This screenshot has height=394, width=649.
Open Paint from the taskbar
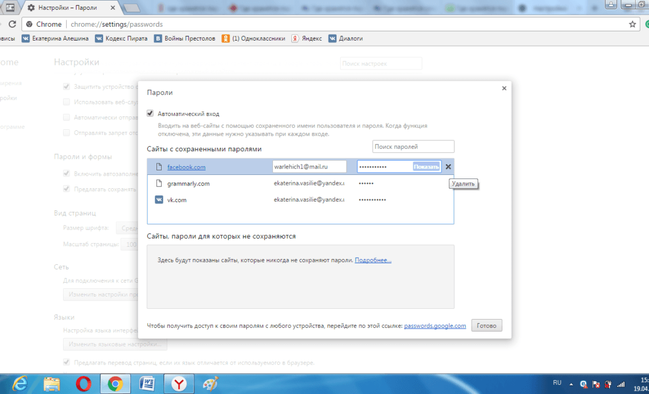point(210,384)
